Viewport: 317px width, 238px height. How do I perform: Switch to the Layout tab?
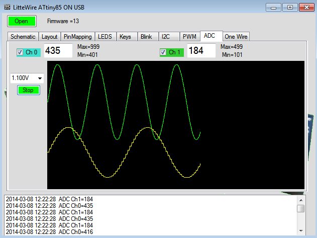(x=49, y=37)
